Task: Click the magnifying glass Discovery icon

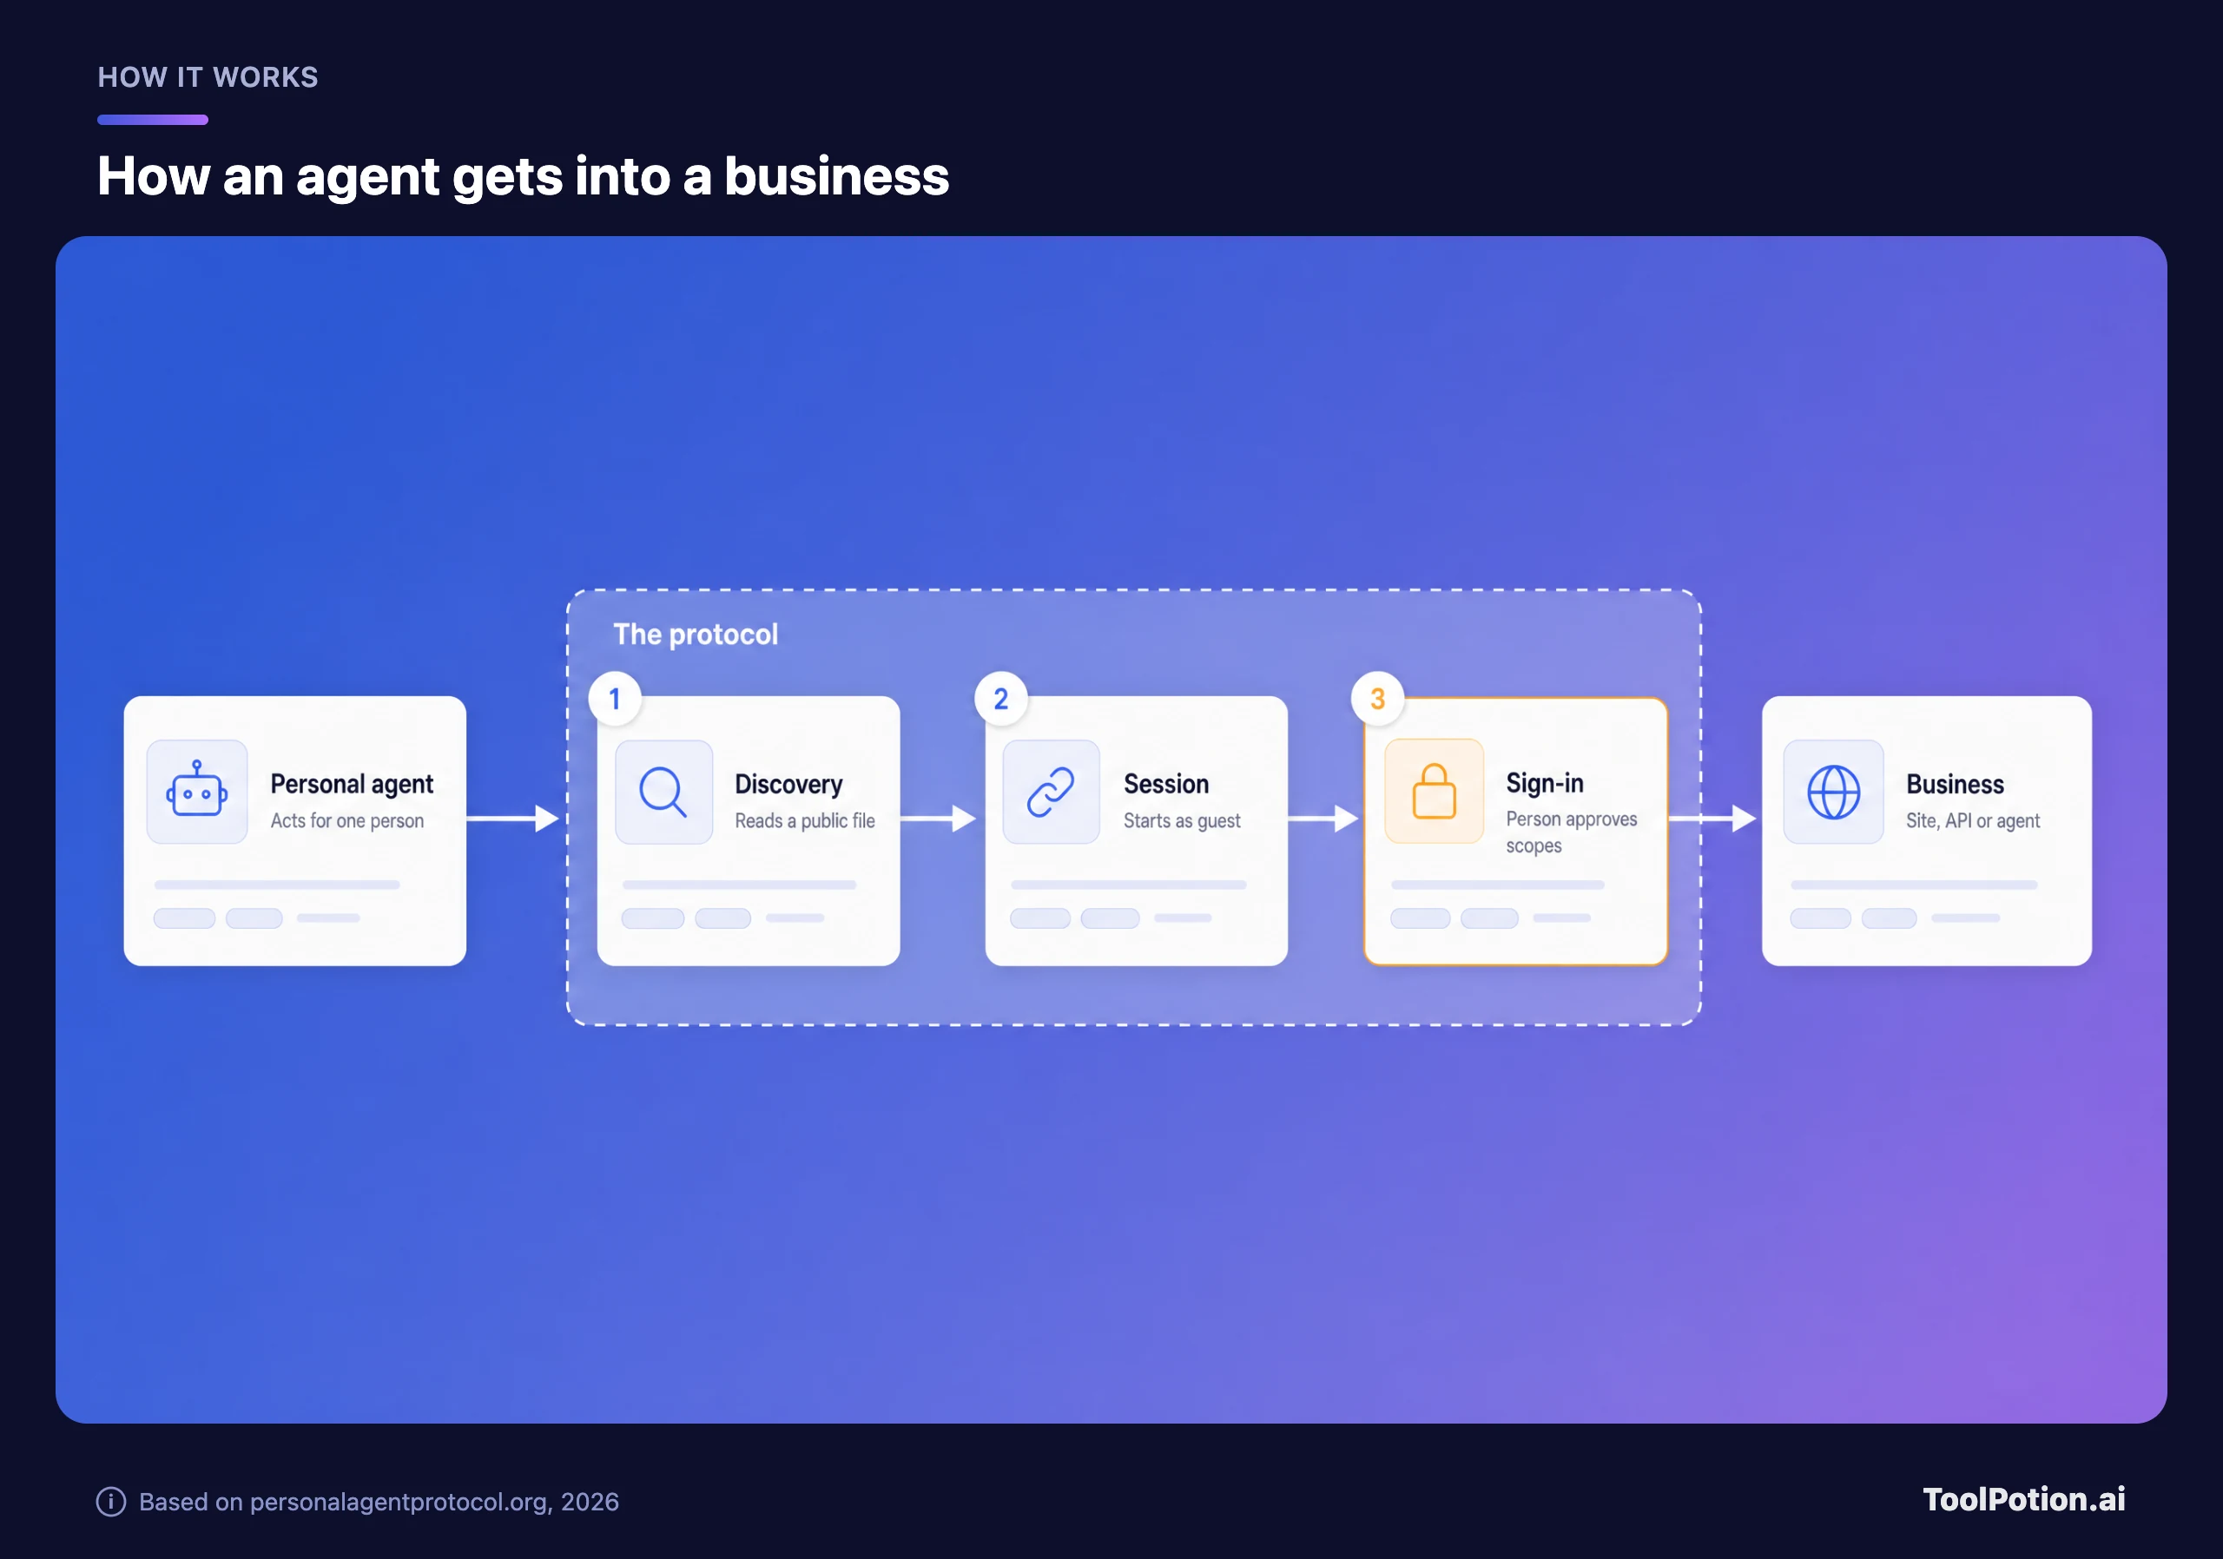Action: [x=663, y=791]
